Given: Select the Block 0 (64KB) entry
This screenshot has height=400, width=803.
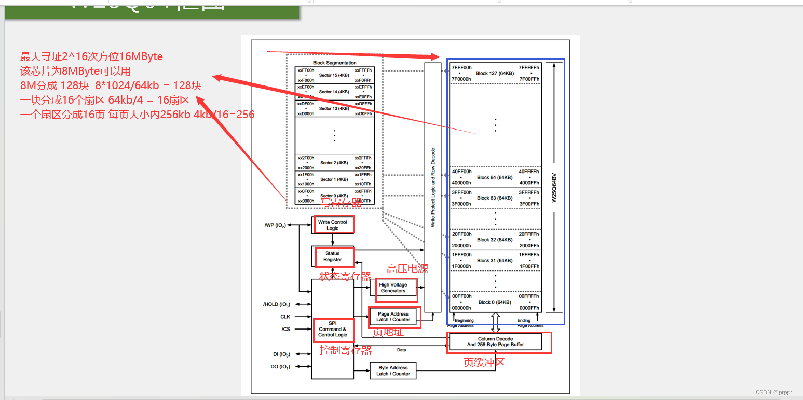Looking at the screenshot, I should click(x=495, y=302).
